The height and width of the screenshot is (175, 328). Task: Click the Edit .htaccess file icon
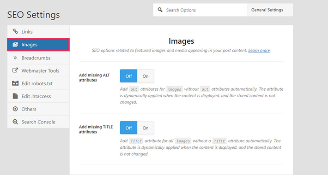pos(15,96)
